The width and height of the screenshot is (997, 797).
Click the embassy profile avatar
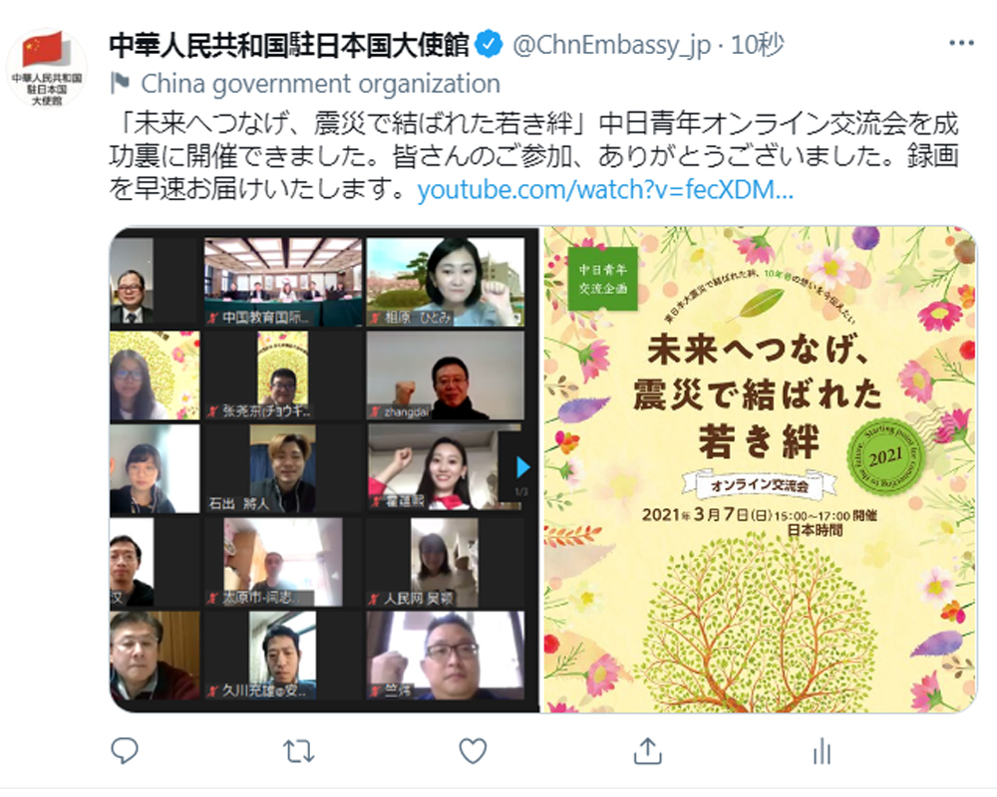pyautogui.click(x=47, y=68)
